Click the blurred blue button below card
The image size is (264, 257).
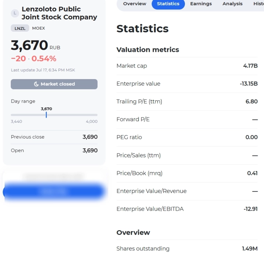pyautogui.click(x=54, y=192)
